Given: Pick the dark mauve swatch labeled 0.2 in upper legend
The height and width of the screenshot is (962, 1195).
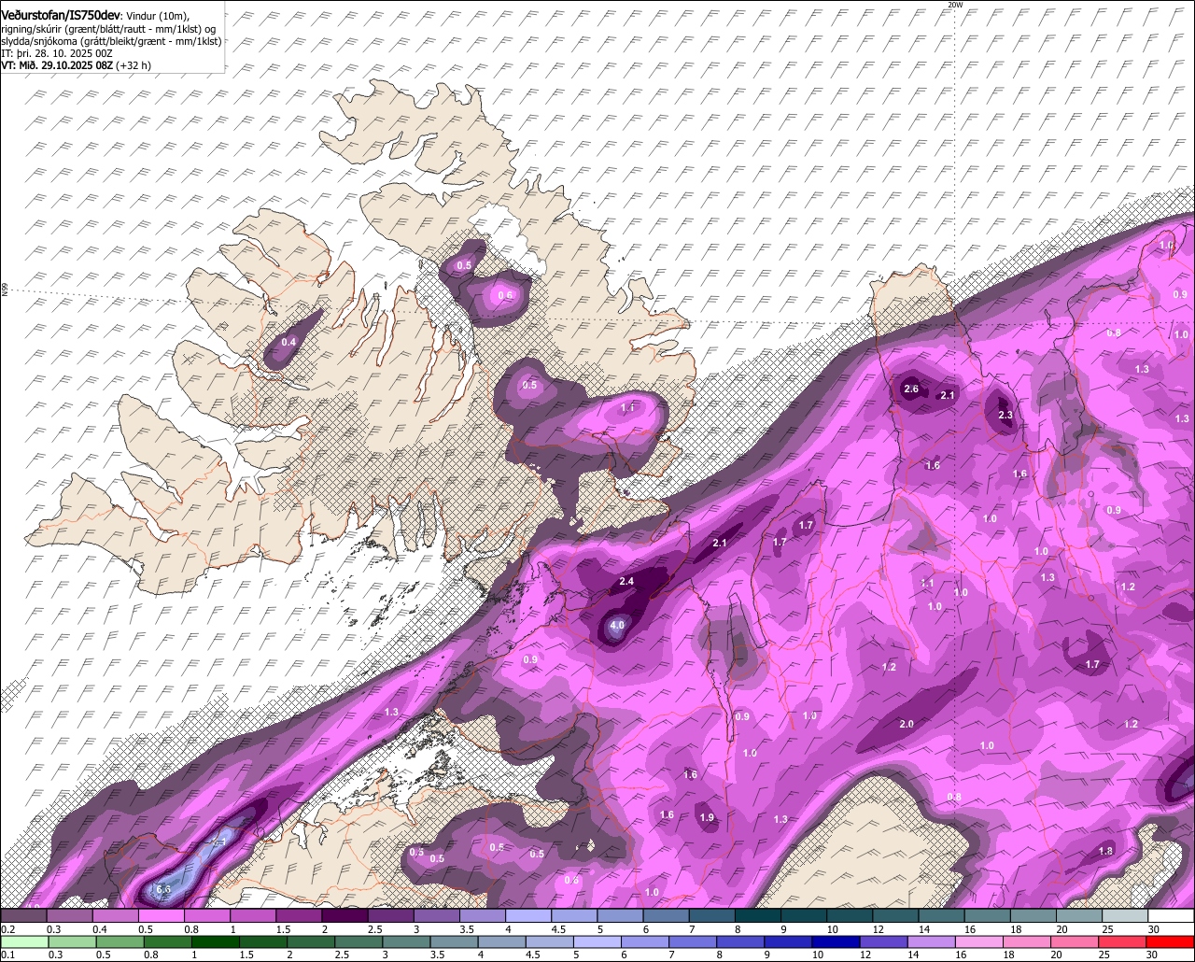Looking at the screenshot, I should click(x=23, y=916).
